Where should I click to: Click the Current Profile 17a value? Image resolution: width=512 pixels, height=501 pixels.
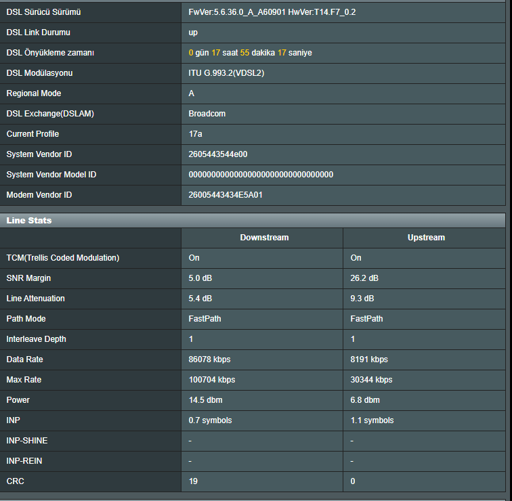[x=195, y=134]
